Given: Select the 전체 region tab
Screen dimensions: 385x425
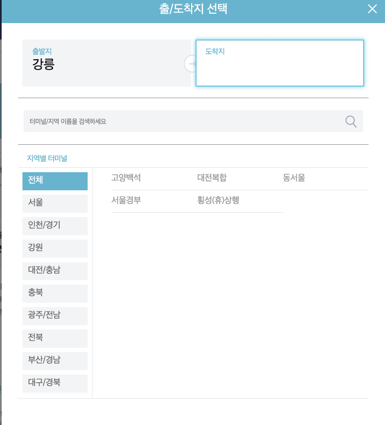Looking at the screenshot, I should tap(55, 181).
